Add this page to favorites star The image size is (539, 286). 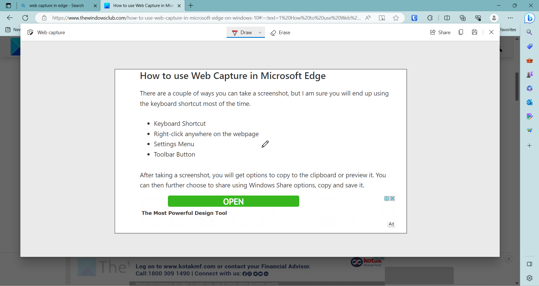[396, 18]
